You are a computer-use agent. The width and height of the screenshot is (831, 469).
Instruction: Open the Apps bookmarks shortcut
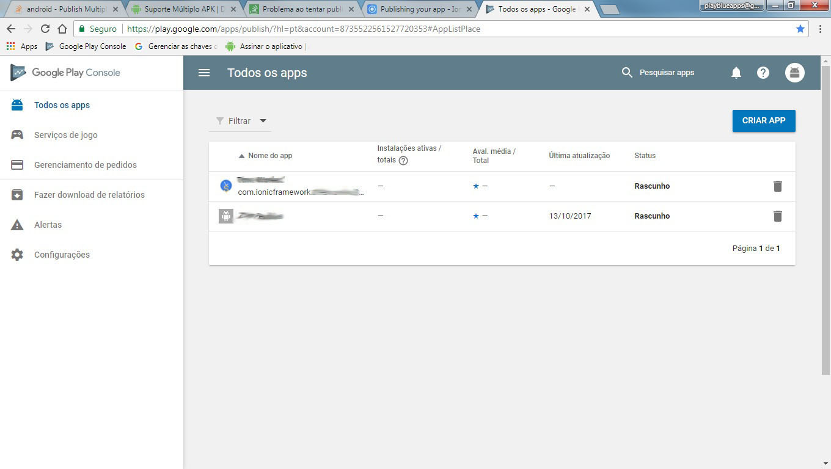click(22, 46)
